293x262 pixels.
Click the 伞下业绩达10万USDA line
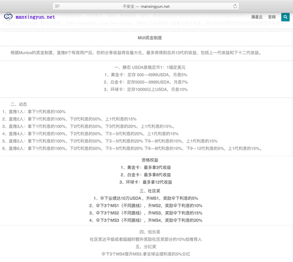[x=146, y=198]
